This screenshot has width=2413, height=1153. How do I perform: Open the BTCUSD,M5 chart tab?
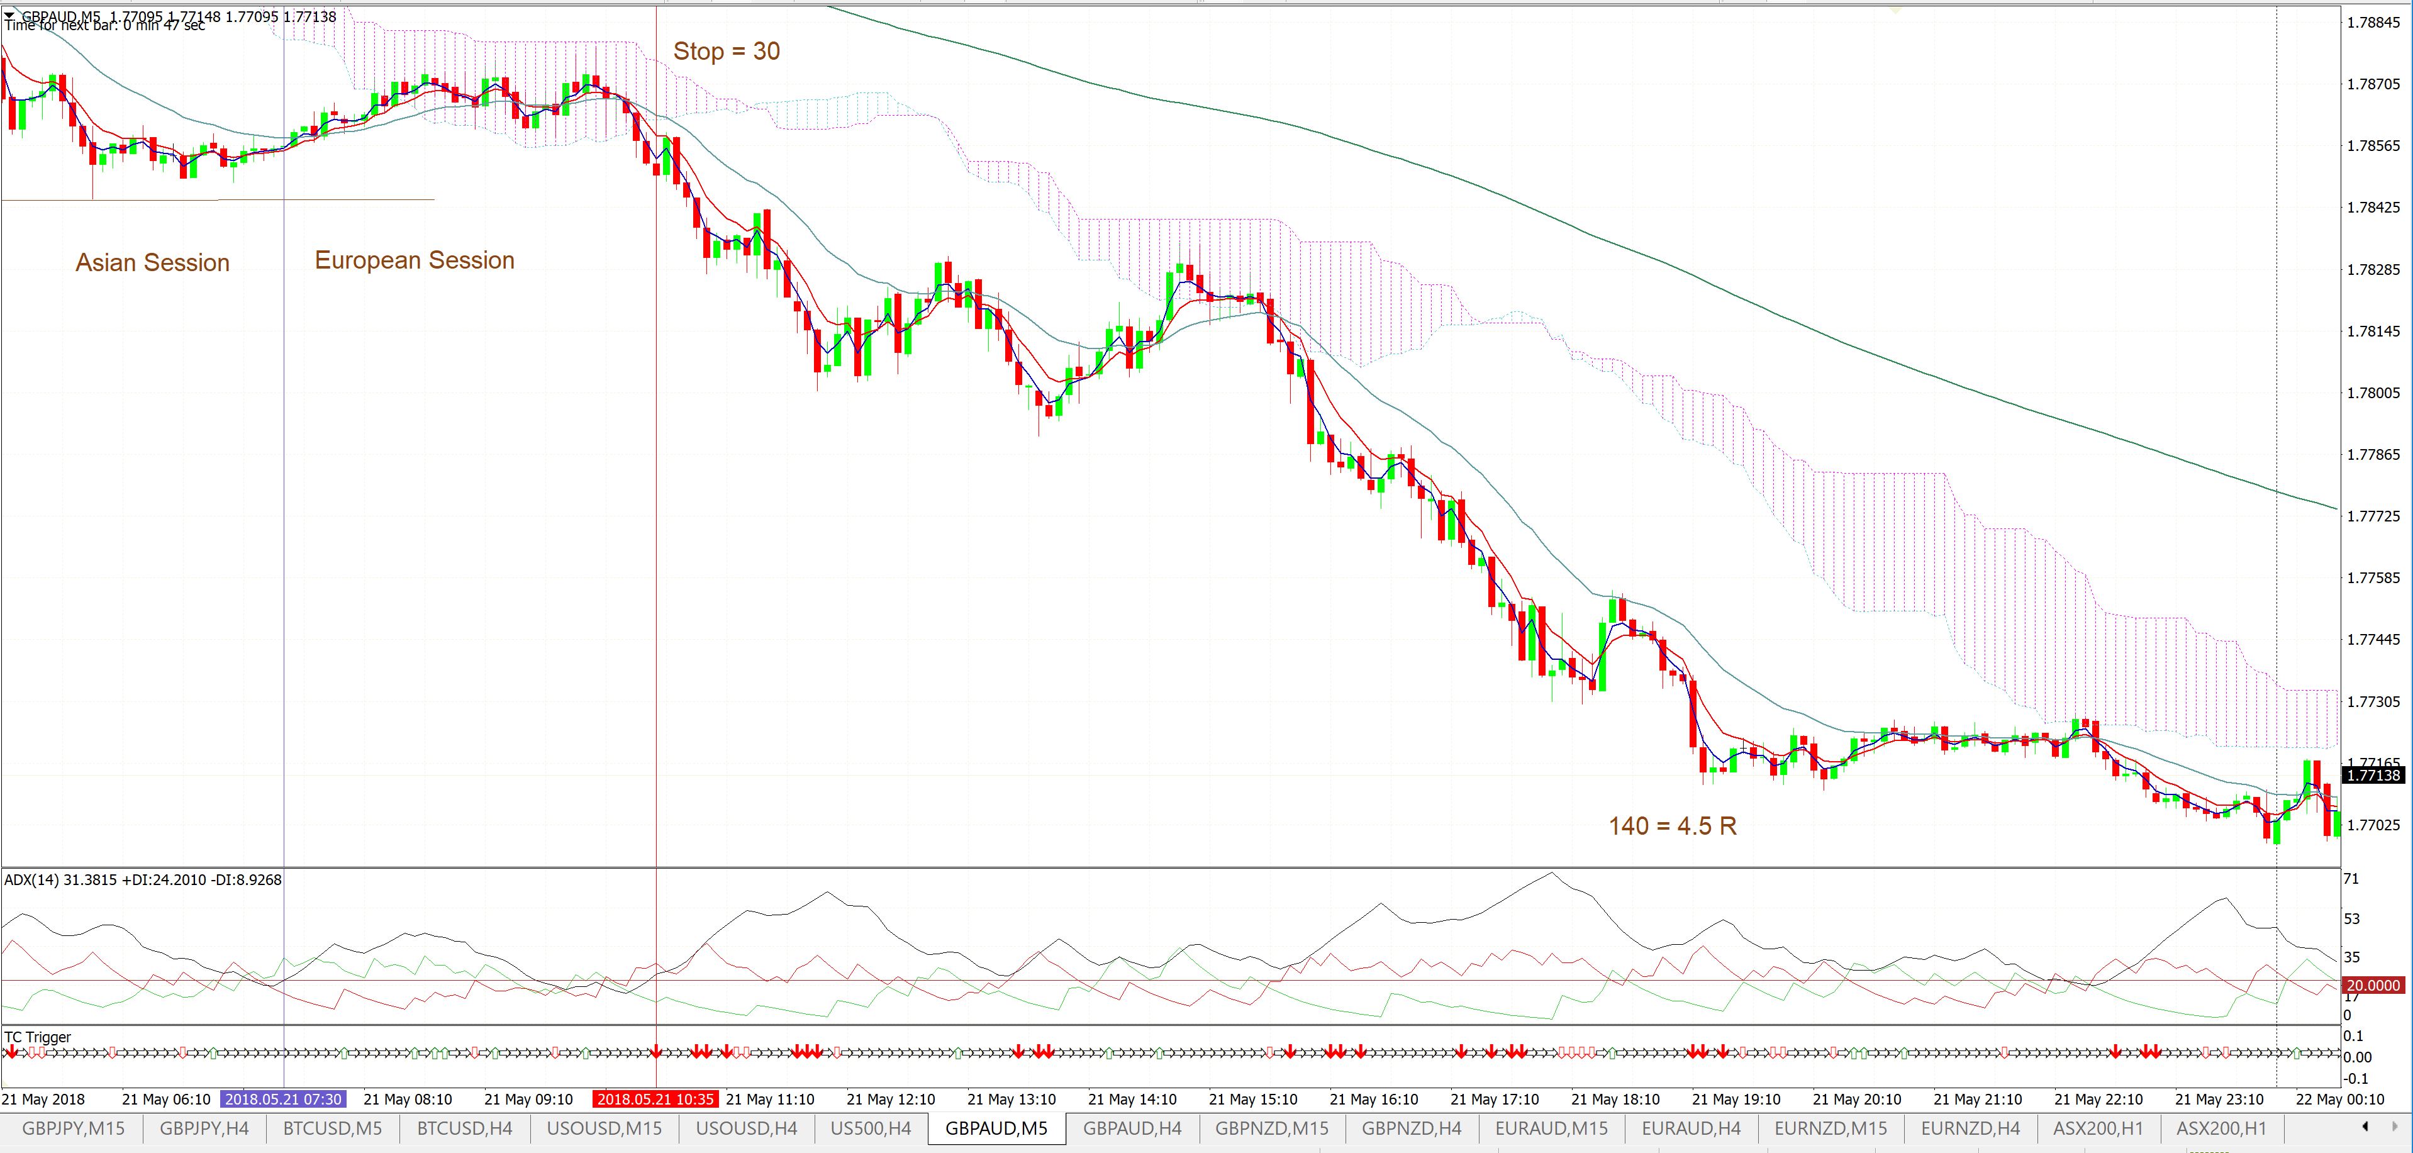333,1128
